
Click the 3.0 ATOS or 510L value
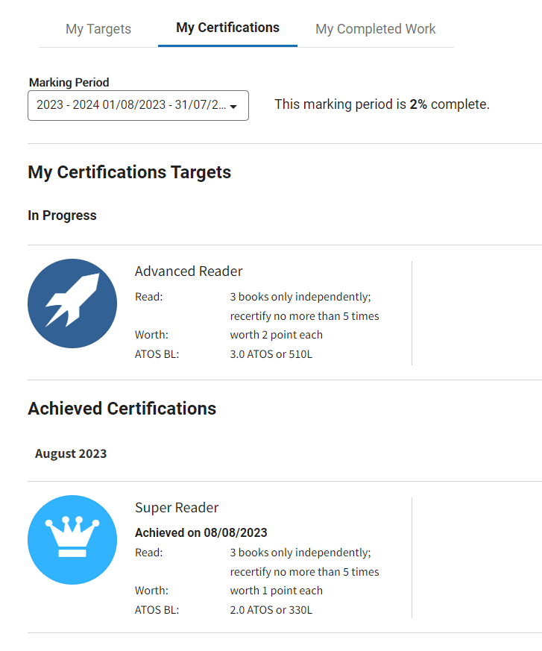pos(271,353)
